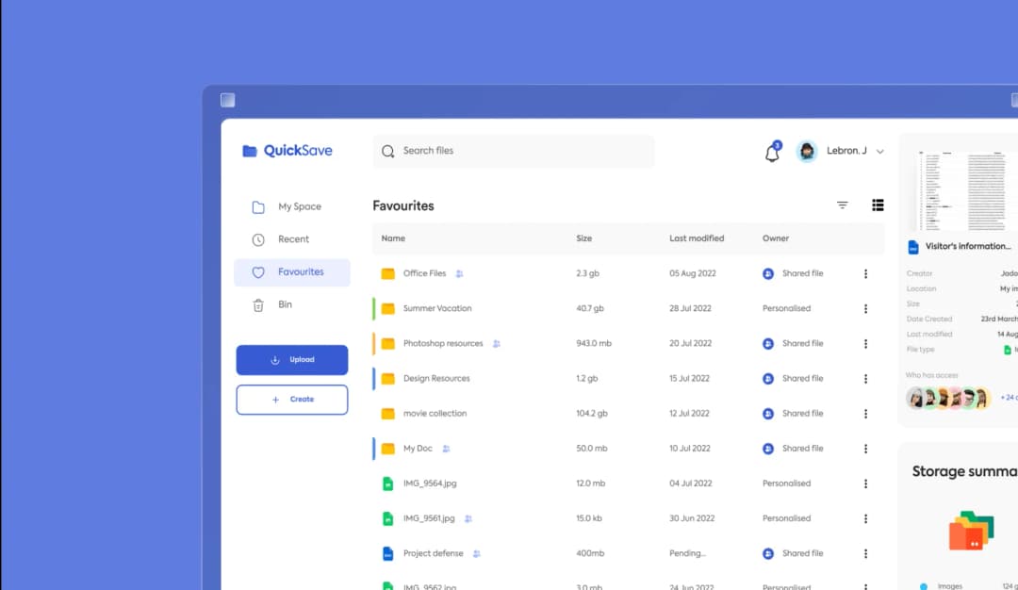Viewport: 1018px width, 590px height.
Task: Click the filter icon above the file list
Action: [x=842, y=205]
